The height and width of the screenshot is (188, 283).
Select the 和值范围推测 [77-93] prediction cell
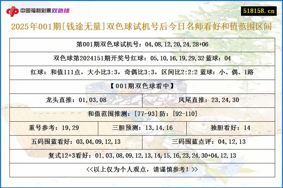(141, 114)
